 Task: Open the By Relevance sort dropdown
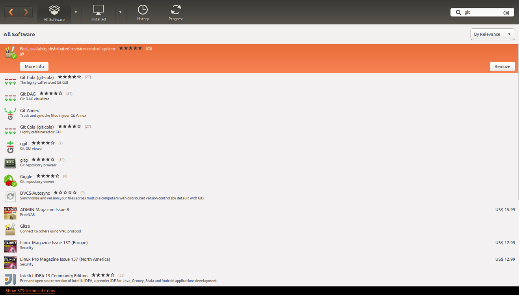coord(493,34)
